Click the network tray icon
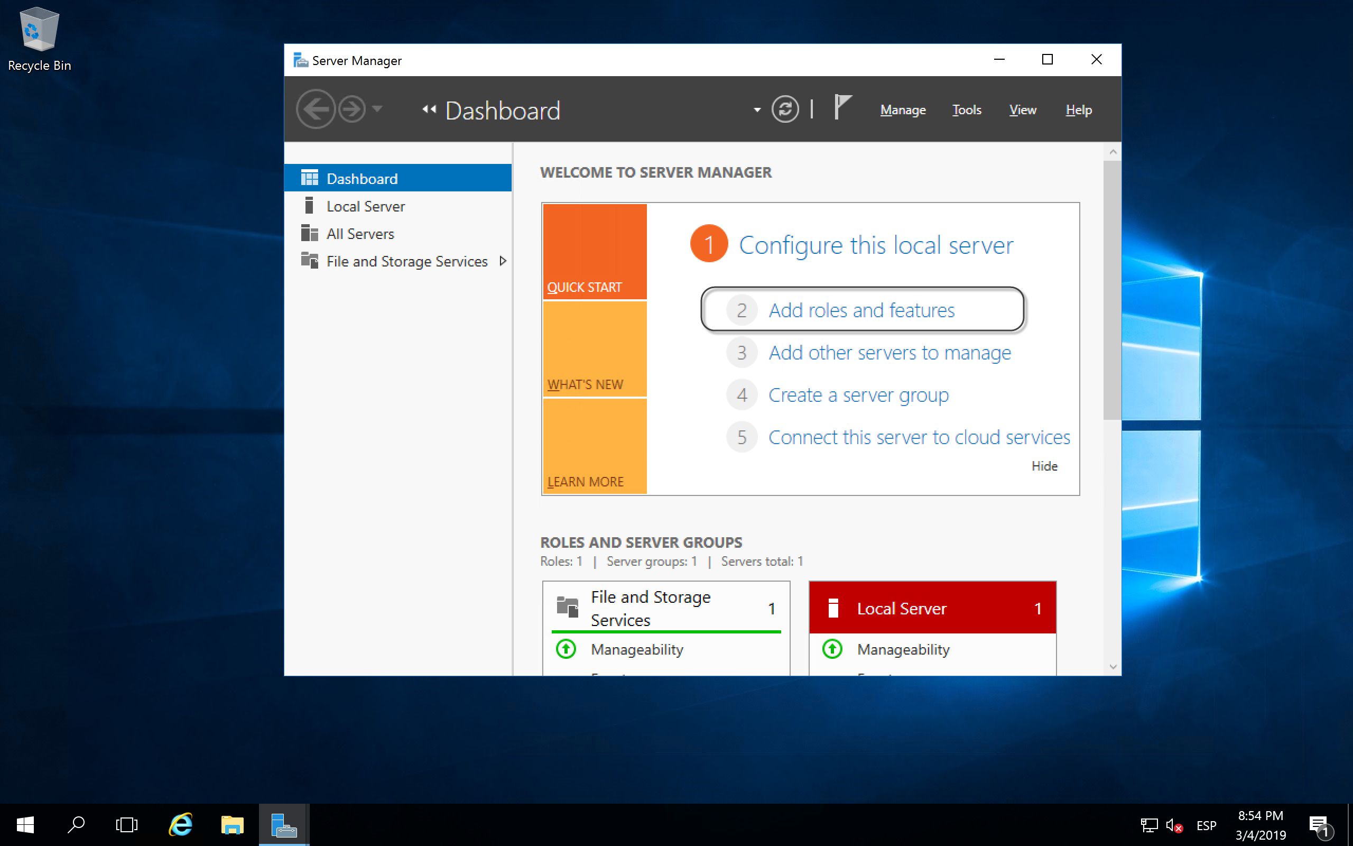Screen dimensions: 1353x846 point(1149,825)
